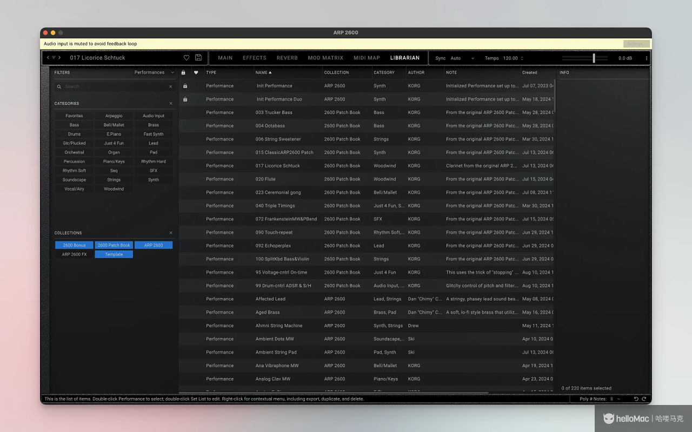The width and height of the screenshot is (692, 432).
Task: Sort the list by TYPE column
Action: click(x=211, y=72)
